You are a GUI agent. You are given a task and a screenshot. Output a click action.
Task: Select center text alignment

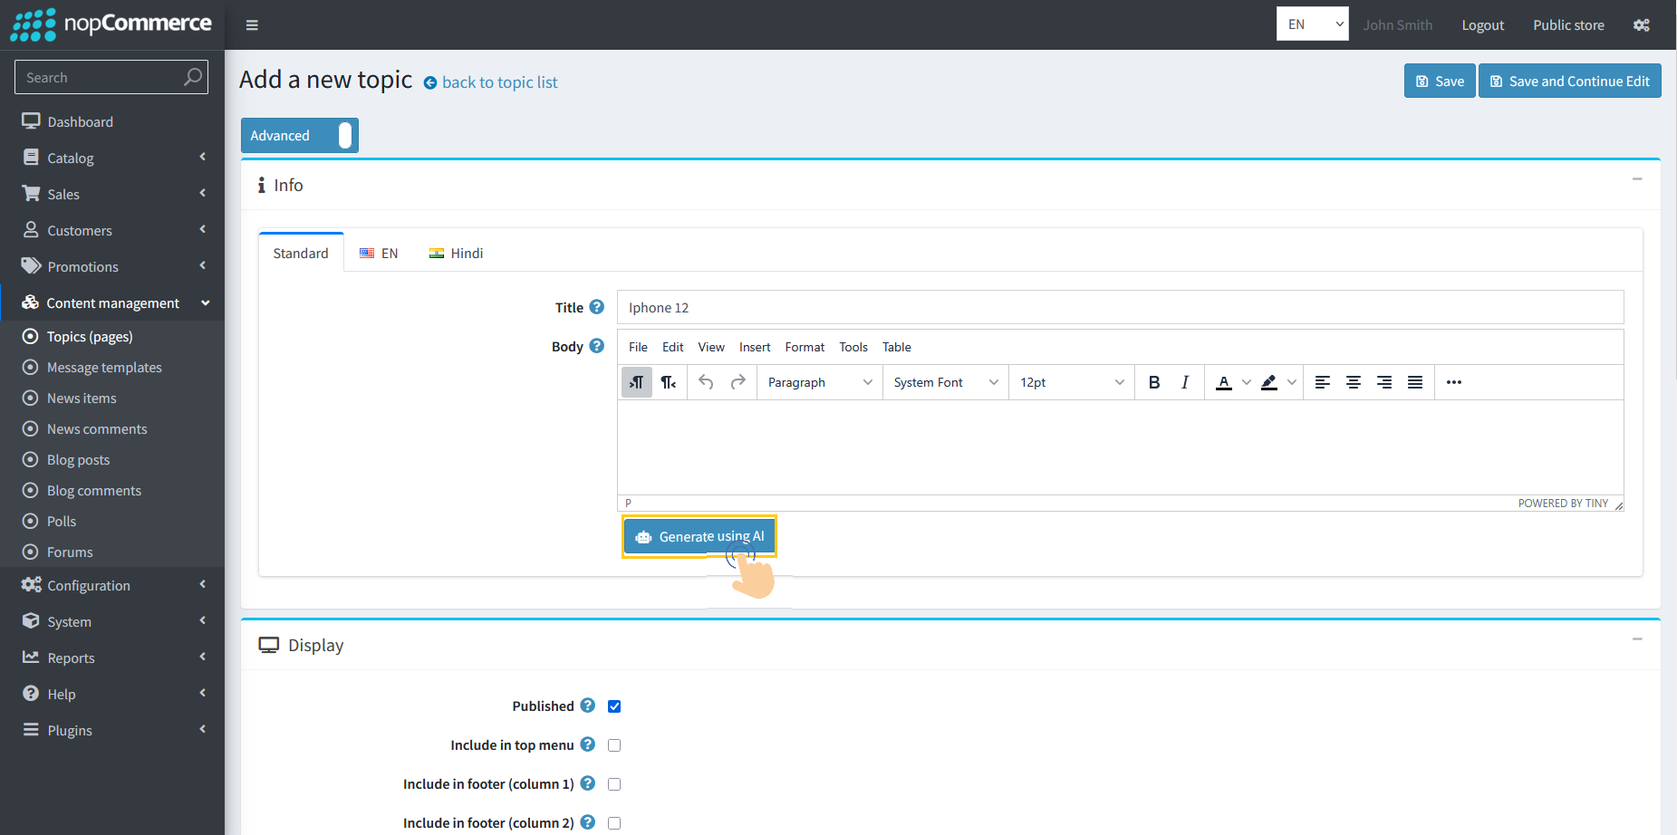pyautogui.click(x=1353, y=381)
